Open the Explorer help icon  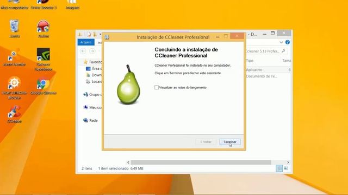[x=288, y=42]
